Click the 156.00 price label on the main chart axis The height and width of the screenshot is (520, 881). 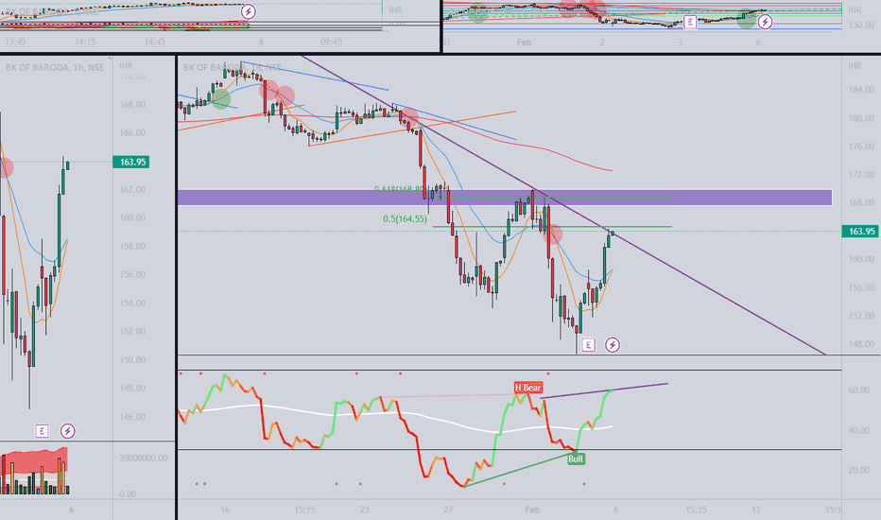[x=862, y=287]
